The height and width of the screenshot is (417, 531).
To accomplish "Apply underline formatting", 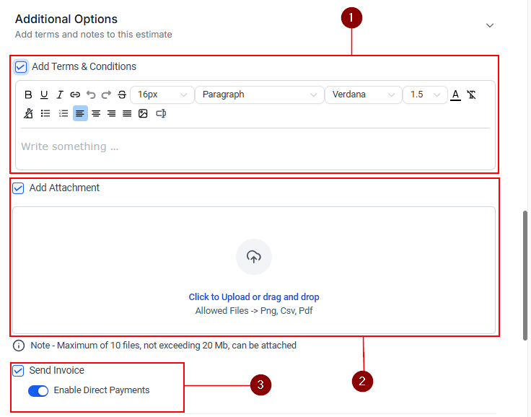I will 44,95.
